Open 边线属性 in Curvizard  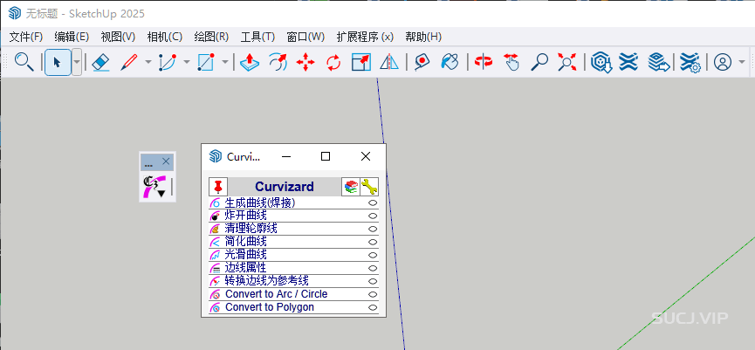pyautogui.click(x=245, y=268)
